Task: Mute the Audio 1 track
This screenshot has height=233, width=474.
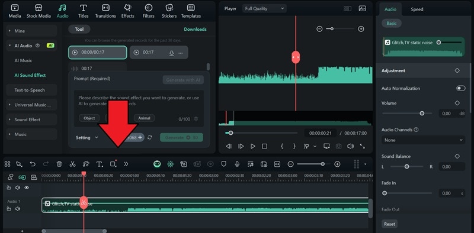Action: 18,209
